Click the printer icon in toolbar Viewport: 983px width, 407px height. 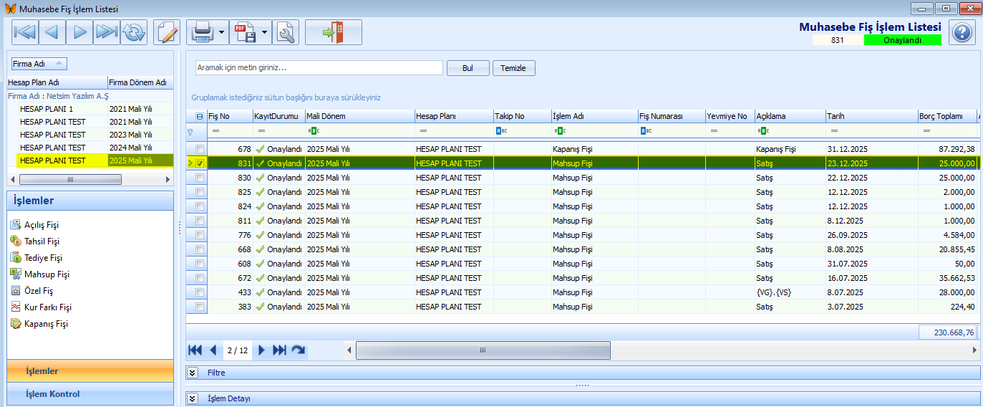[201, 32]
